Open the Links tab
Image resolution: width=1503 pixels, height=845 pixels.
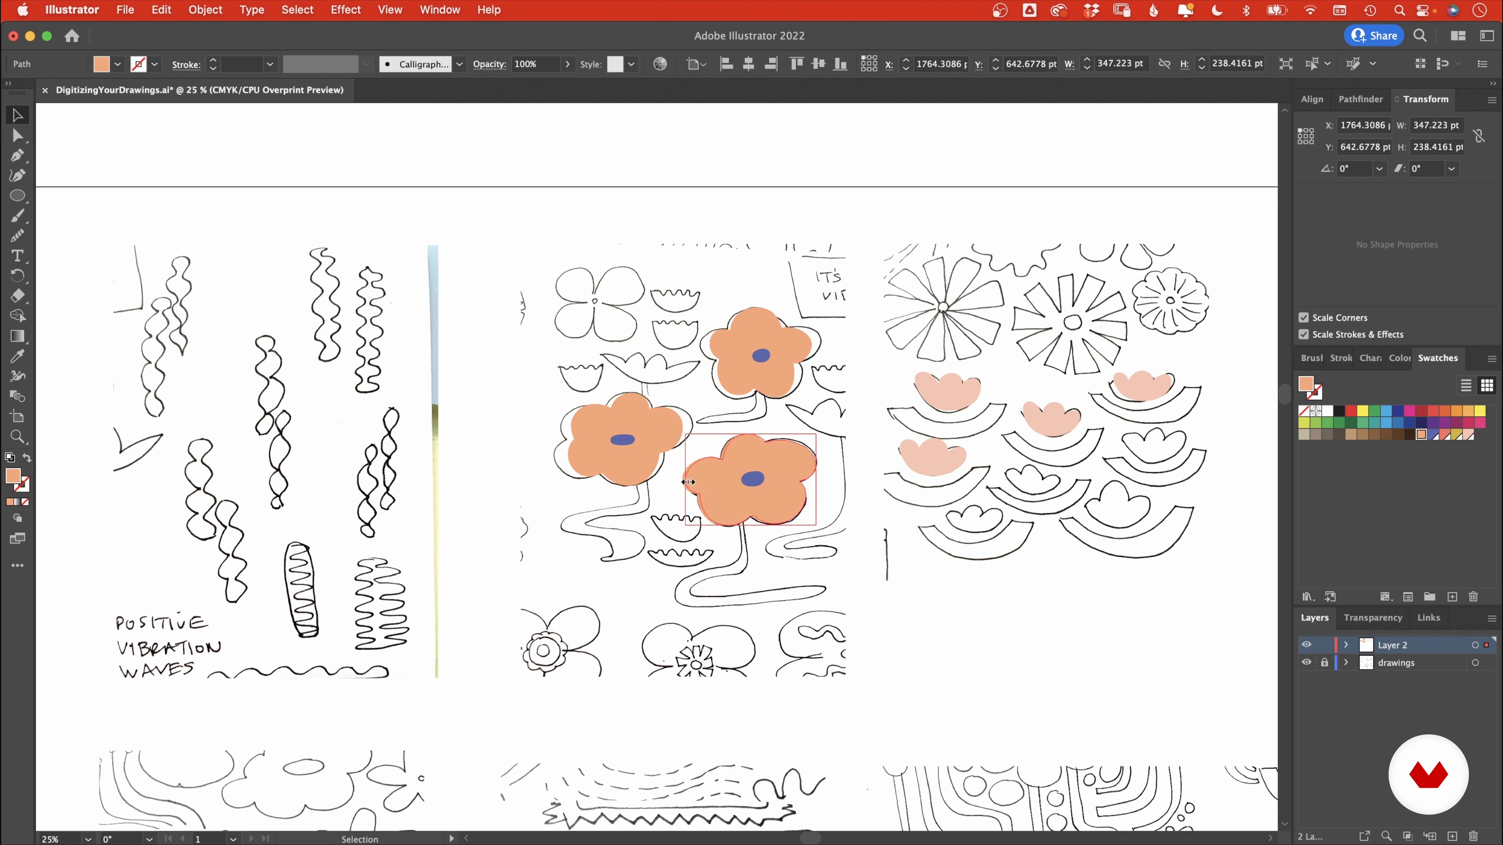[1428, 618]
